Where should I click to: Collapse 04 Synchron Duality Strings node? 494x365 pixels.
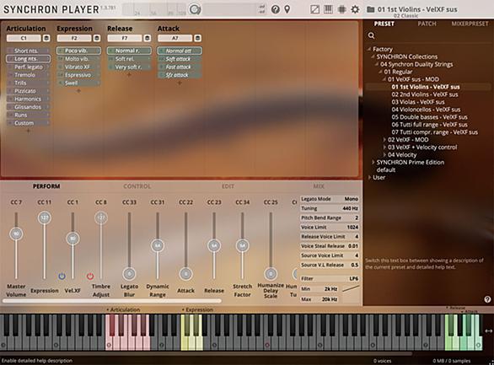376,64
